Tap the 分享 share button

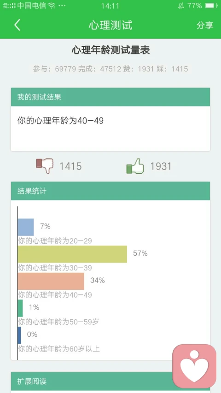(205, 25)
